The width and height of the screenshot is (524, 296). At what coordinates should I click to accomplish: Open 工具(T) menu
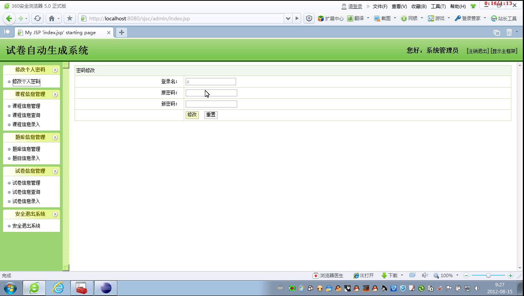point(438,6)
